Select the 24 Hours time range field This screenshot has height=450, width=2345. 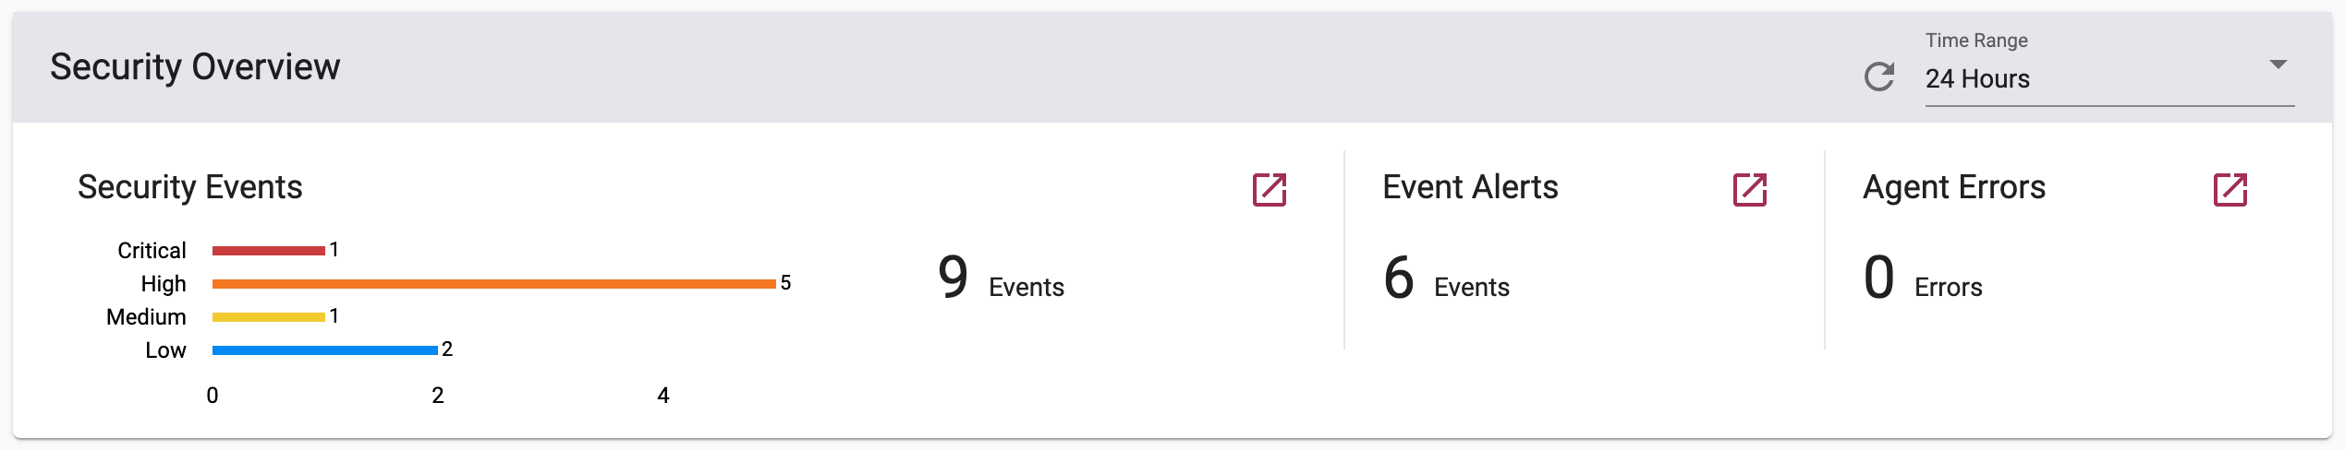click(x=2109, y=78)
